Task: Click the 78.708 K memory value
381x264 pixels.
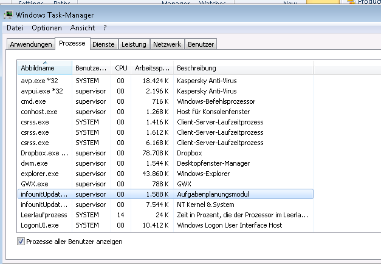Action: click(x=156, y=153)
